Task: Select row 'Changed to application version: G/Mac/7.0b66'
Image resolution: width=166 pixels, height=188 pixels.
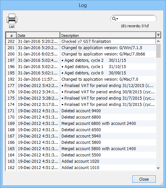Action: tap(81, 54)
